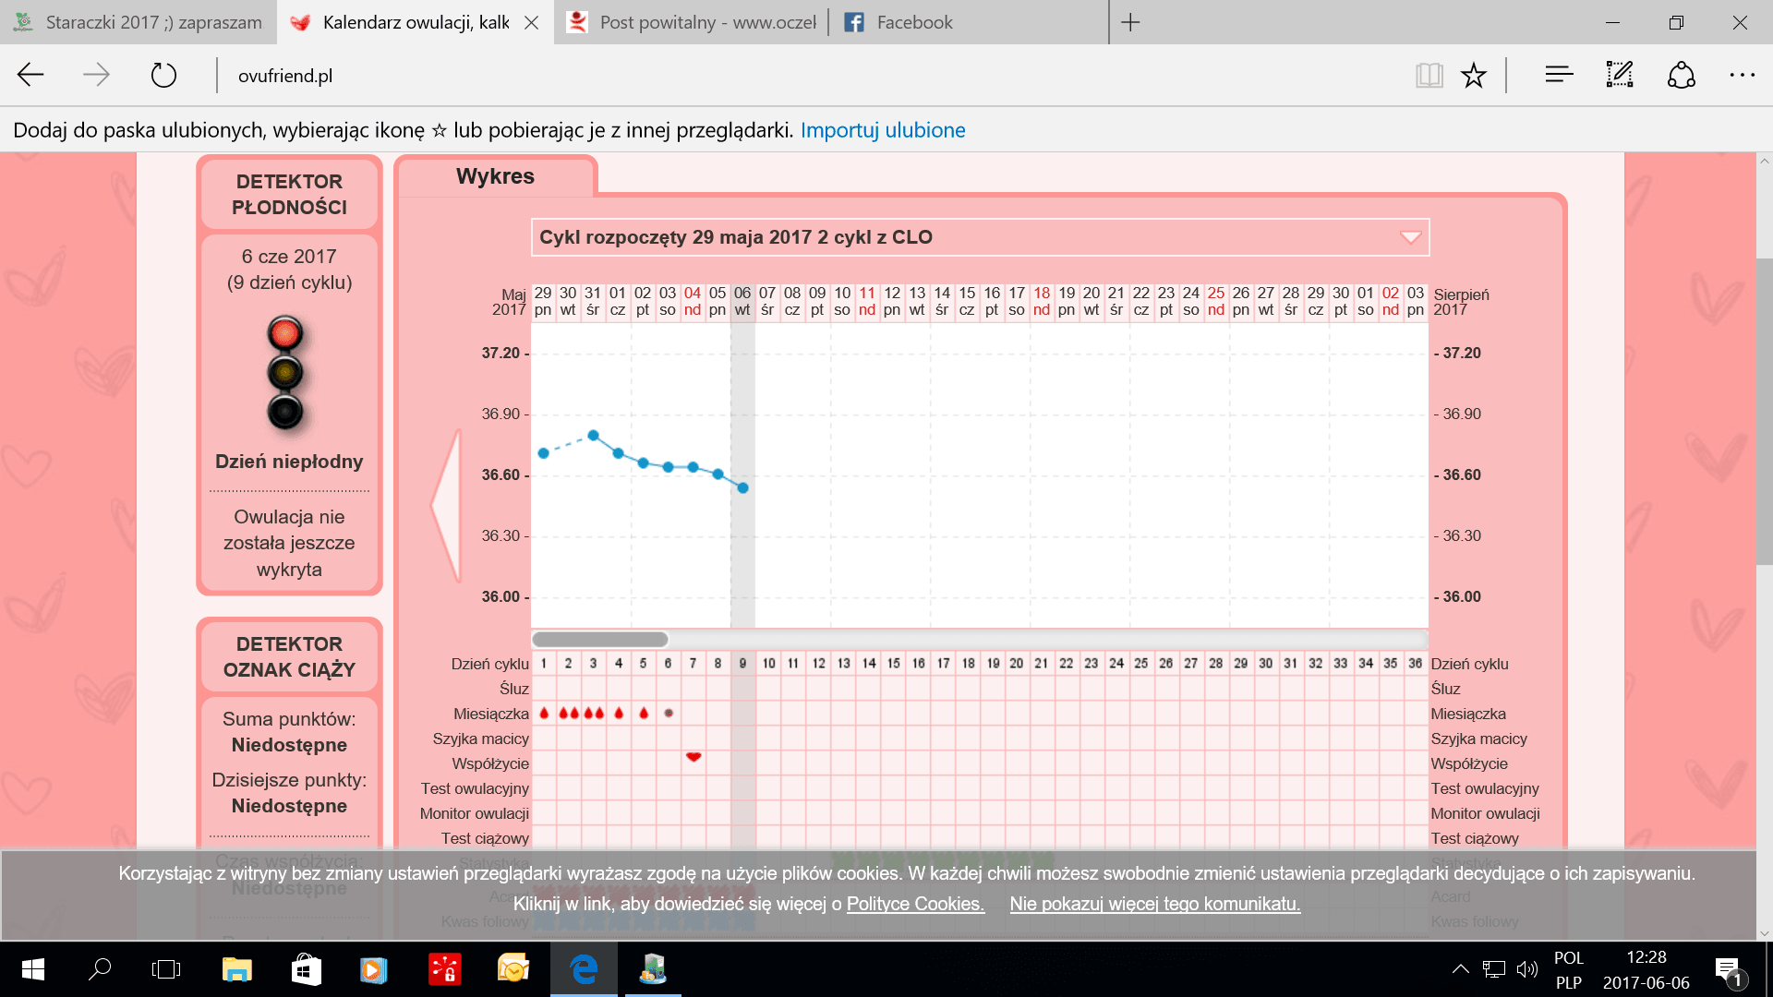Click the red heart intercourse marker

[694, 757]
